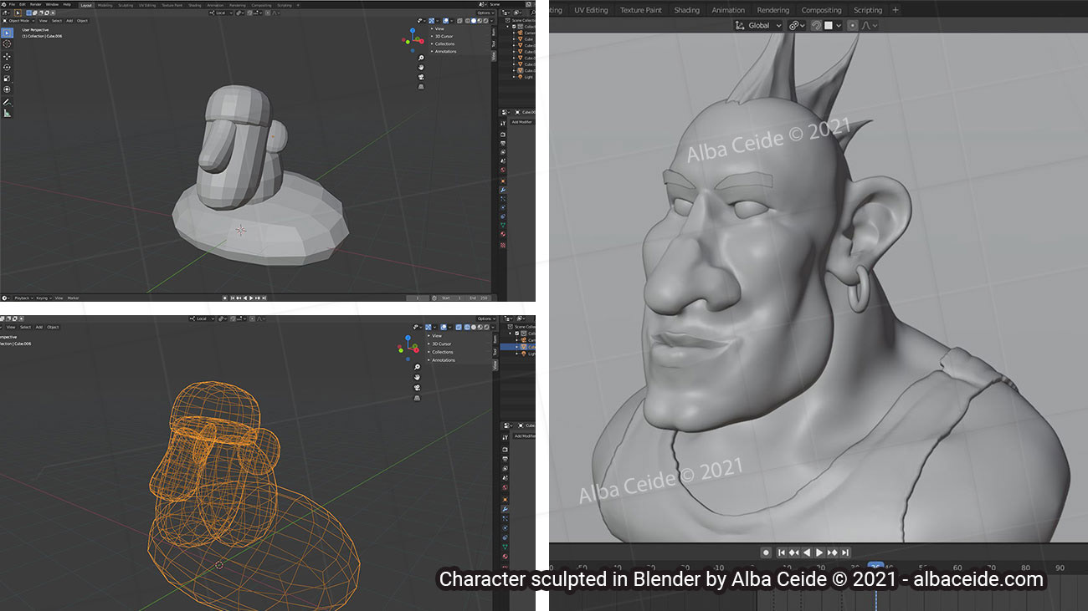Select the Rotate tool in top-left Blender window
The height and width of the screenshot is (611, 1088).
[x=7, y=67]
